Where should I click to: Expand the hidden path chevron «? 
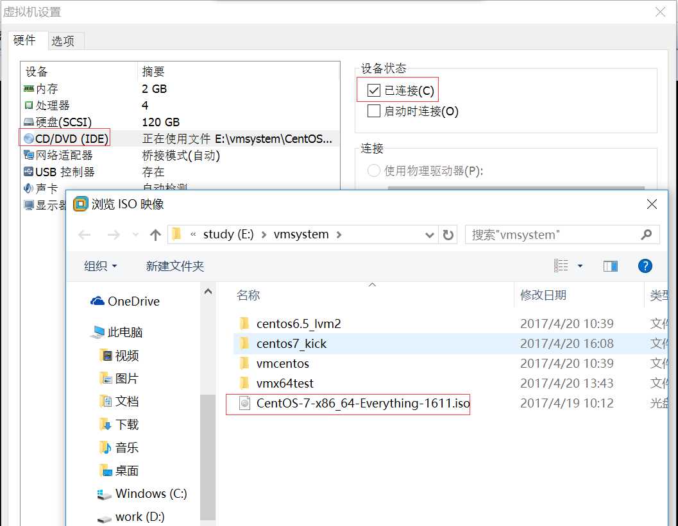pos(193,234)
